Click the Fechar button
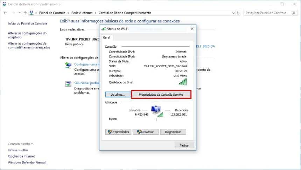Viewport: 301px width, 170px height. (184, 145)
